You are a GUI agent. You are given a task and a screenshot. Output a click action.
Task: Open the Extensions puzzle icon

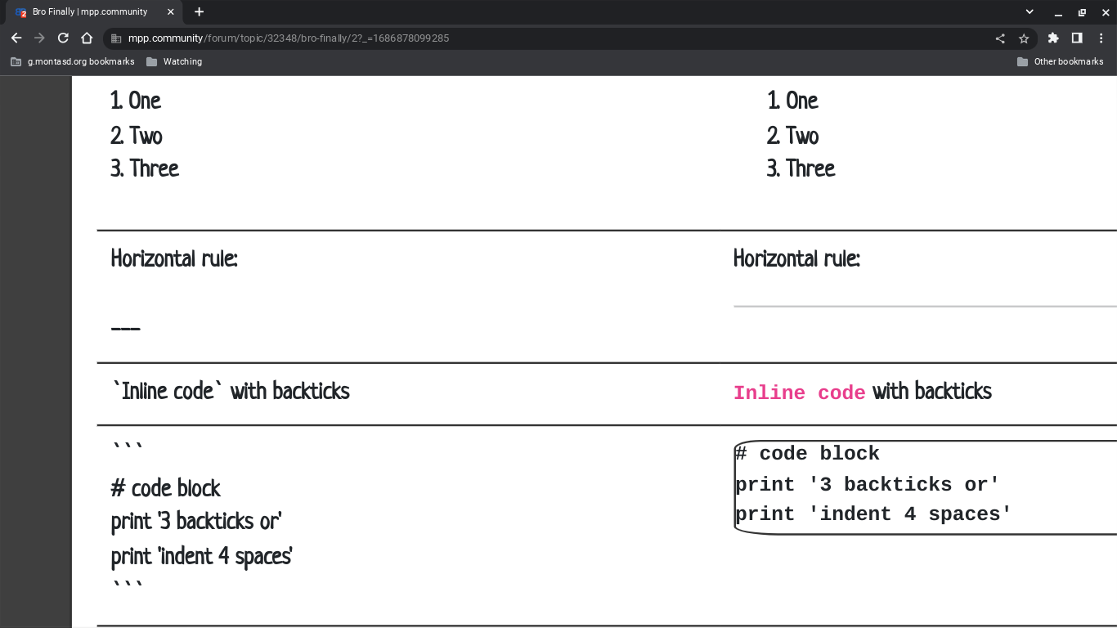[x=1053, y=38]
